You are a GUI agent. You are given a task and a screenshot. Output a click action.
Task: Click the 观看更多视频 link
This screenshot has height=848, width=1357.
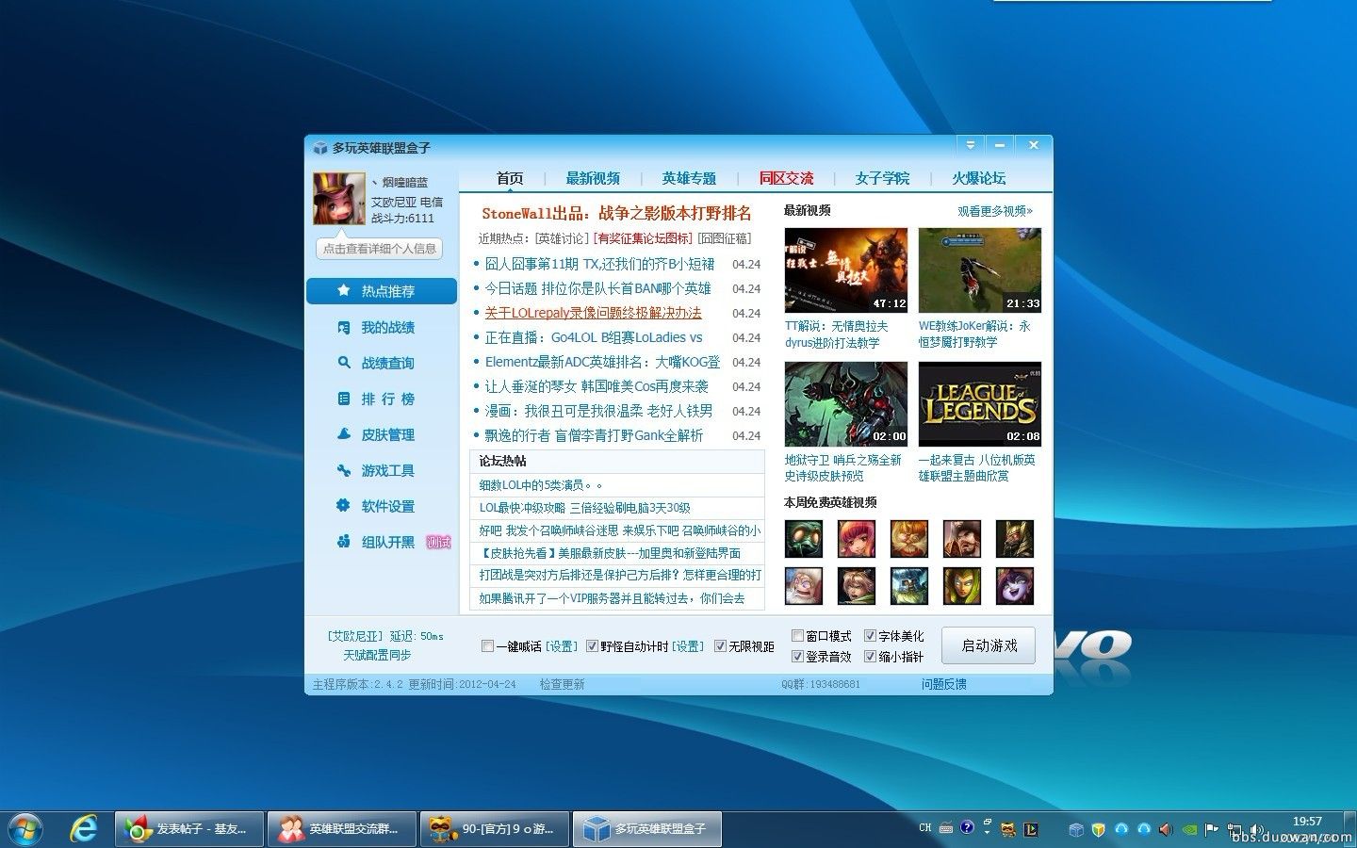pyautogui.click(x=994, y=211)
